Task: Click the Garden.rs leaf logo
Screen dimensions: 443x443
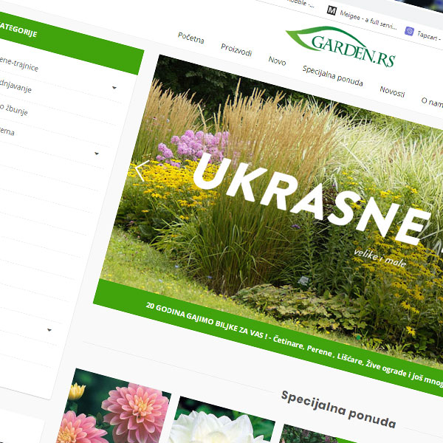Action: click(340, 46)
